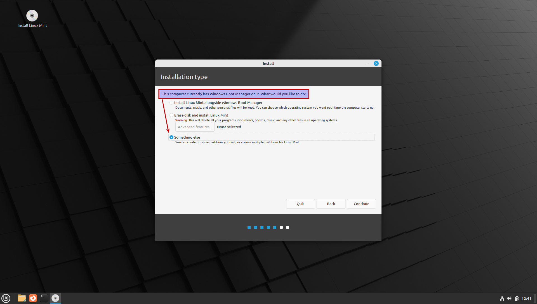Open the clock showing 12:41
Screen dimensions: 537x304
point(526,298)
